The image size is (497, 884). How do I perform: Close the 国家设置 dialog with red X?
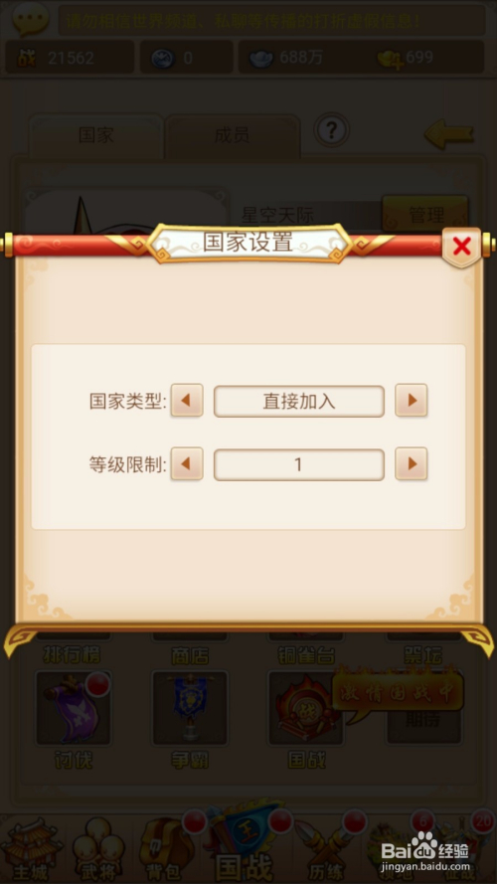click(x=461, y=247)
